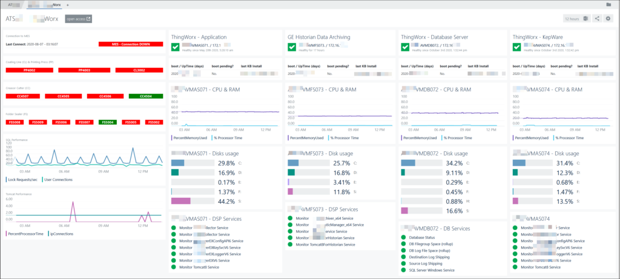Click status dot for Database Status
Image resolution: width=620 pixels, height=279 pixels.
tap(403, 237)
